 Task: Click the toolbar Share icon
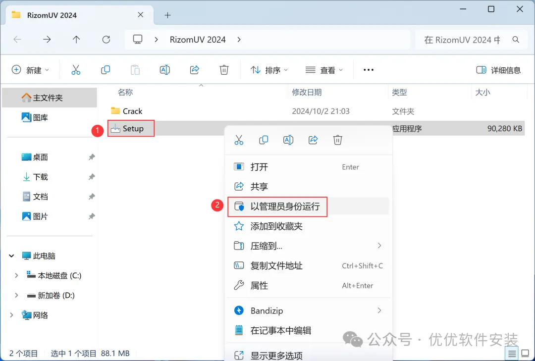195,70
